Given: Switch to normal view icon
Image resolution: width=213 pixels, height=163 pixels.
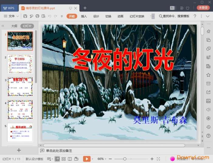Looking at the screenshot, I should [57, 159].
